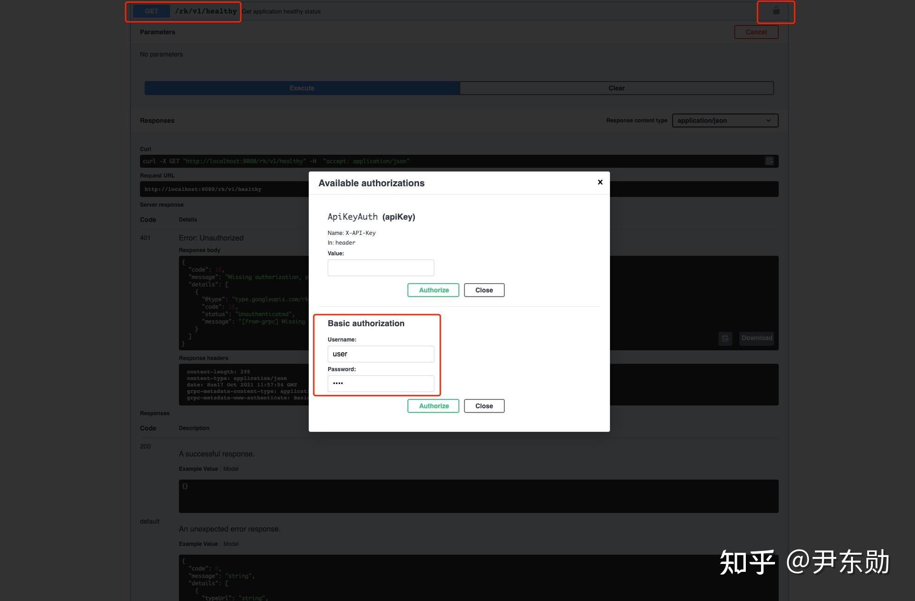This screenshot has width=915, height=601.
Task: Open the Response content type dropdown
Action: click(x=724, y=120)
